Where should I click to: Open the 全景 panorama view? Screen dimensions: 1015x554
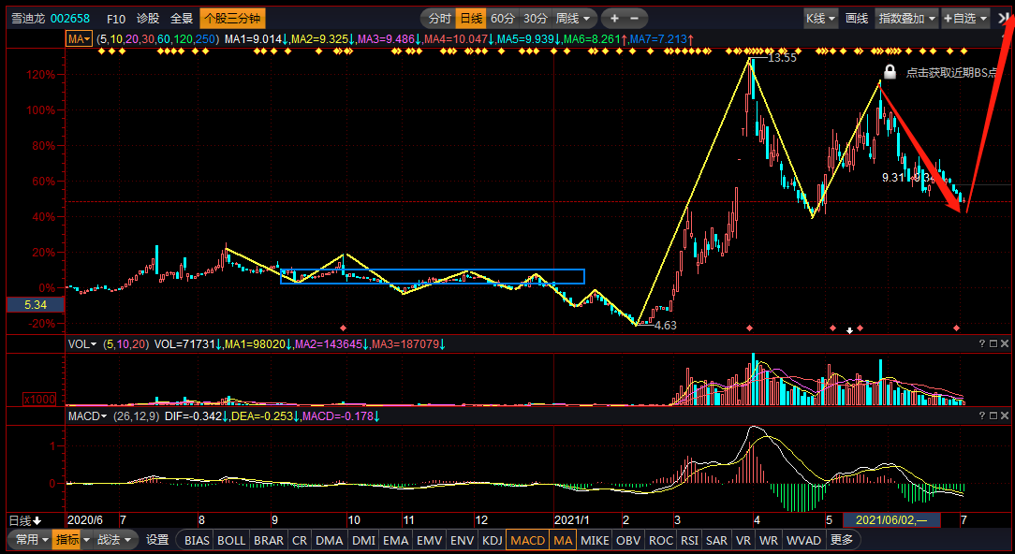pos(182,18)
